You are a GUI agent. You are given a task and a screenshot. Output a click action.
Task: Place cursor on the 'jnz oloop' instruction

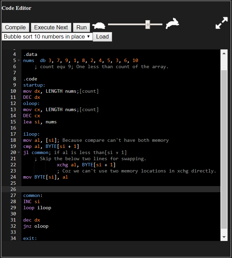36,226
